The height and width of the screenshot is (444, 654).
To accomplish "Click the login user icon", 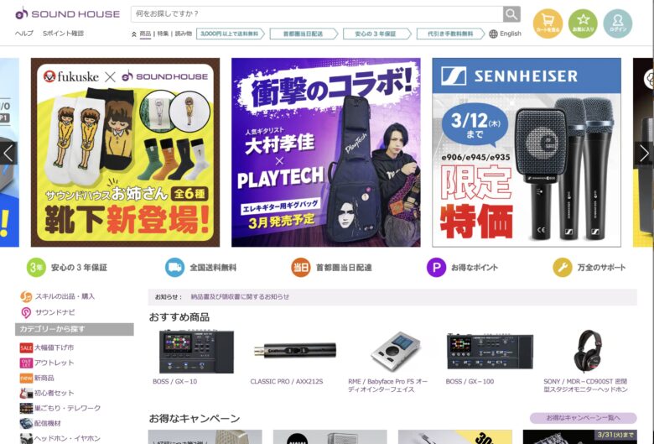I will tap(617, 24).
